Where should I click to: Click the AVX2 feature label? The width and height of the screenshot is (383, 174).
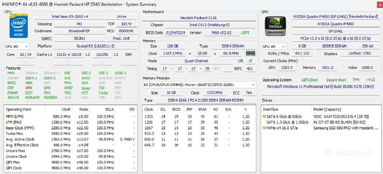tap(86, 78)
